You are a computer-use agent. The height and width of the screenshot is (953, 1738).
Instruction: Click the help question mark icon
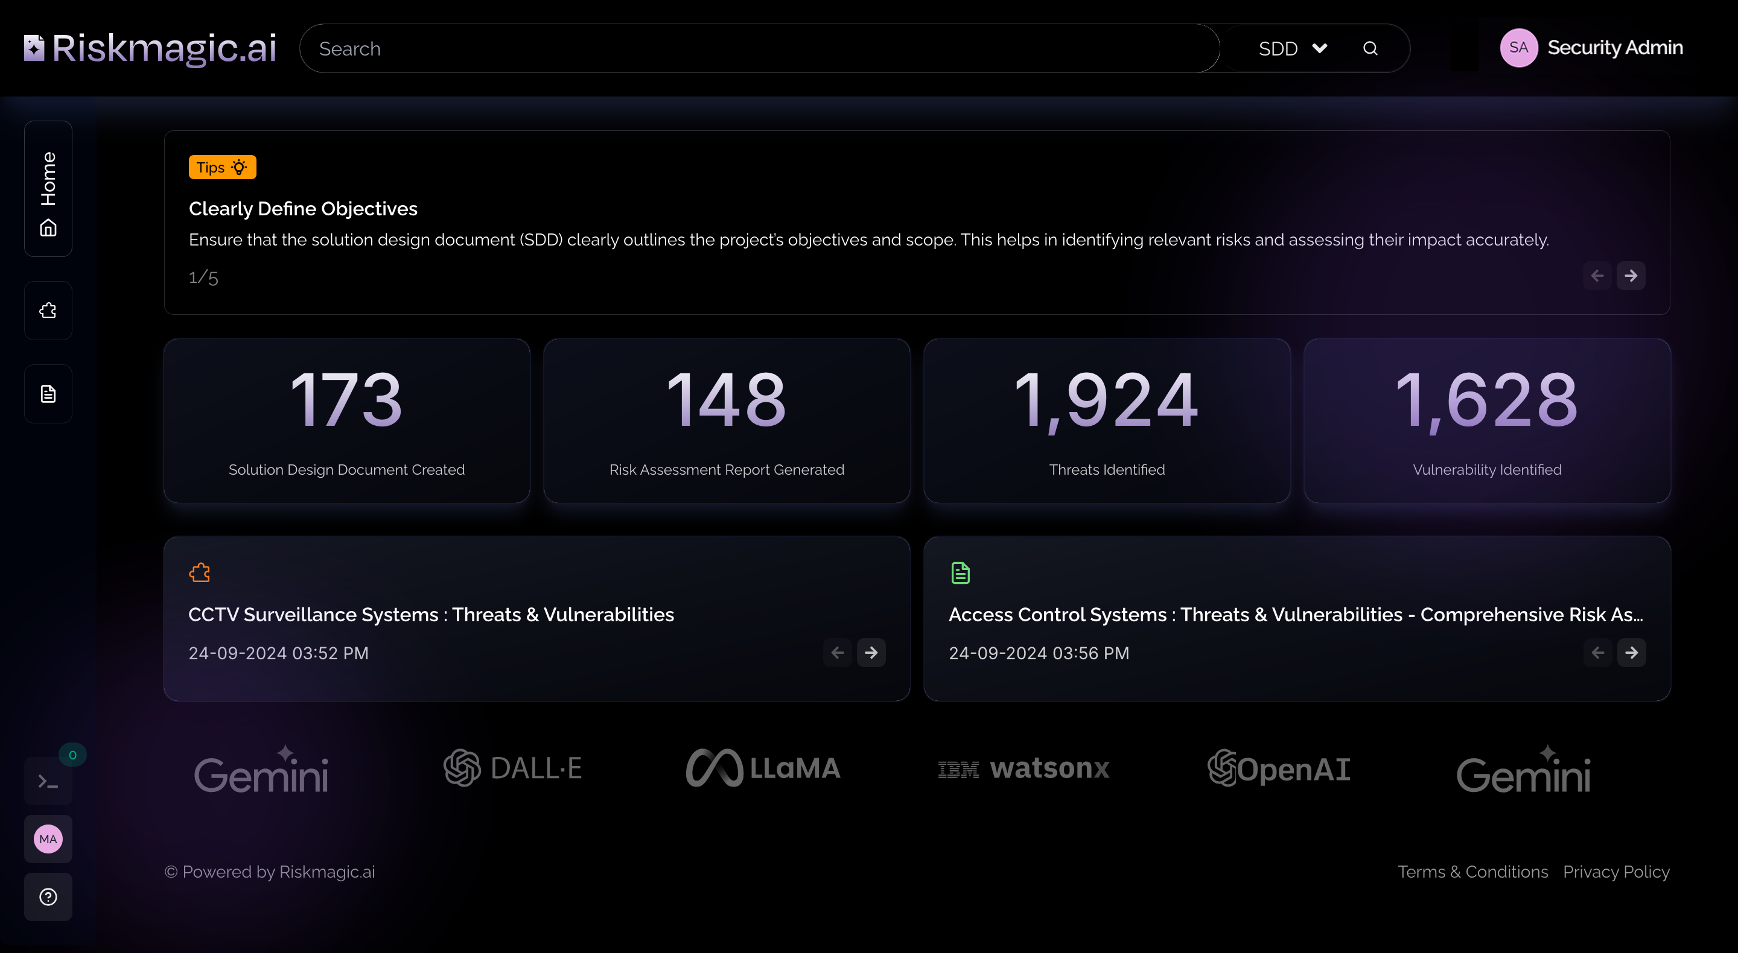point(48,896)
